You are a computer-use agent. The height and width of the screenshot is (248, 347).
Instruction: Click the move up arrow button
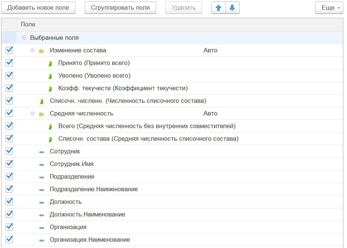pyautogui.click(x=218, y=8)
